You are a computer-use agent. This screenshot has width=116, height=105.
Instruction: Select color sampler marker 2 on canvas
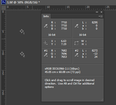click(22, 54)
